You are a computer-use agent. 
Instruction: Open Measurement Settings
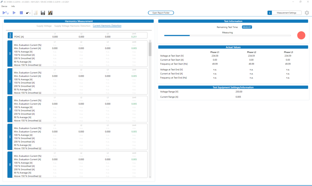[286, 13]
